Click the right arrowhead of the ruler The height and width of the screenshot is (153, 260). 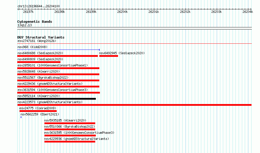click(x=251, y=9)
